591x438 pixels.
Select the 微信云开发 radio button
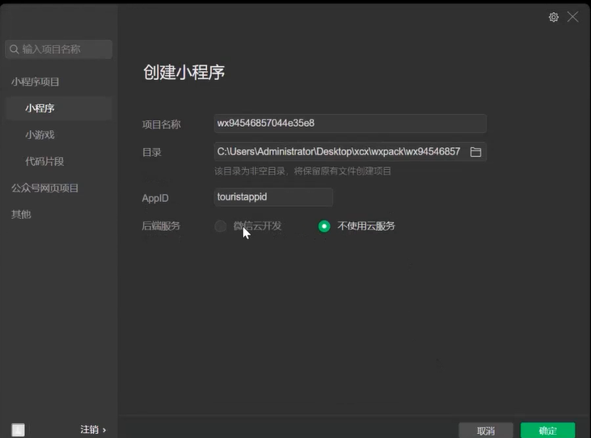click(x=221, y=226)
